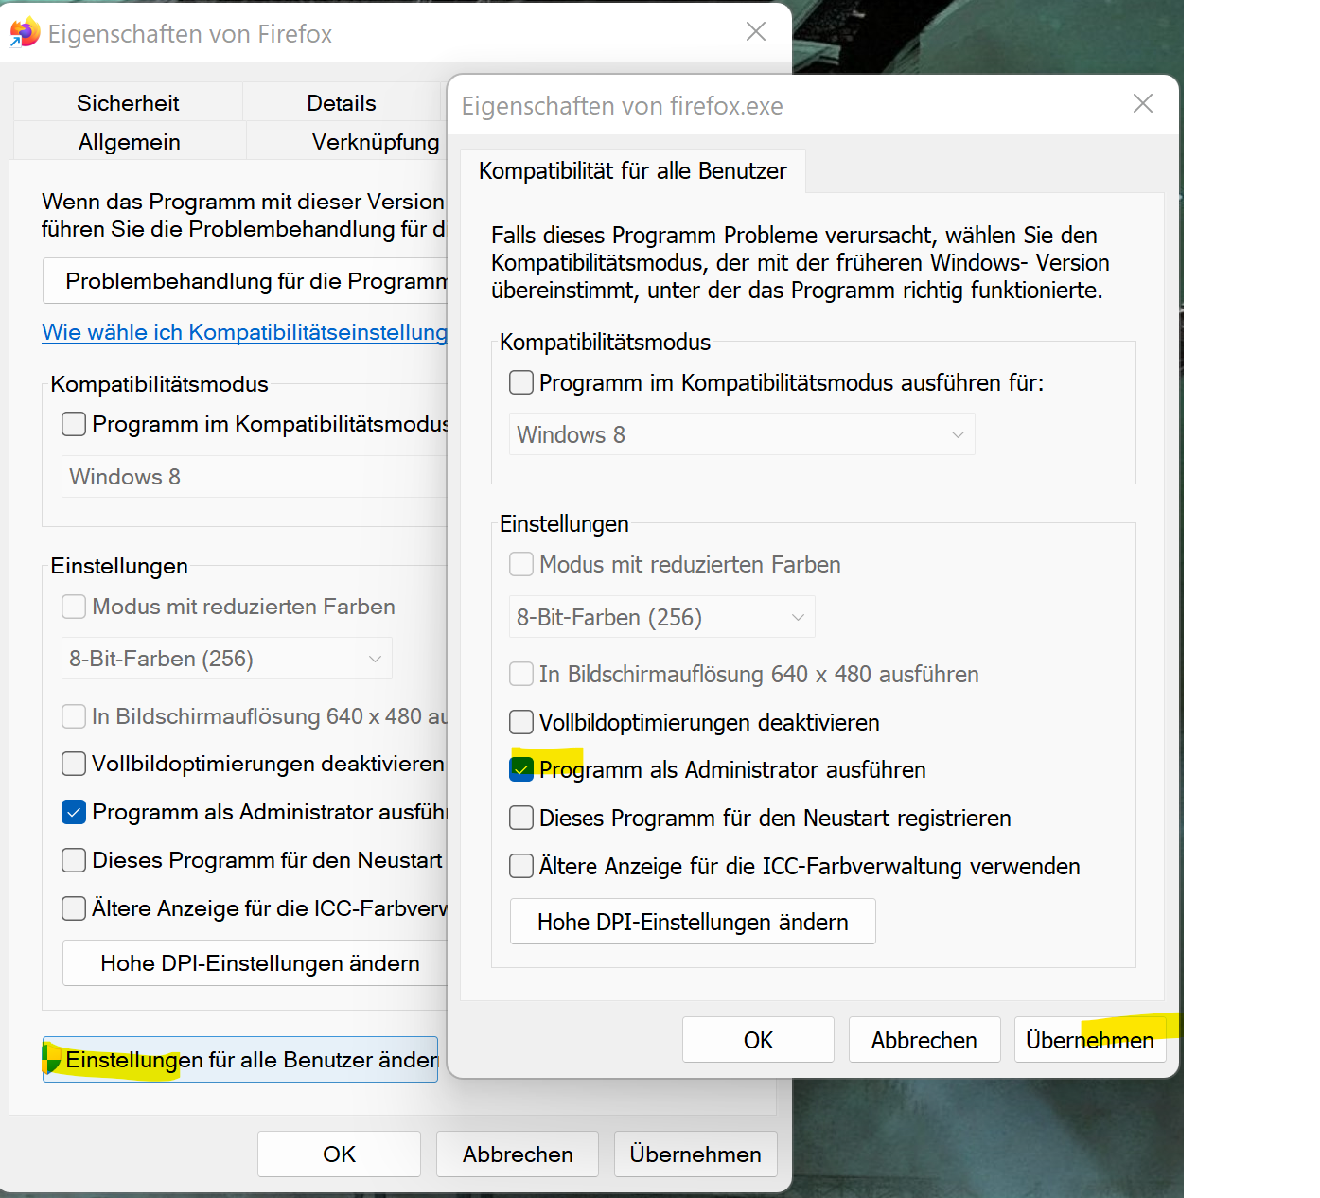
Task: Open the Windows 8 combo box in Firefox window
Action: tap(255, 477)
